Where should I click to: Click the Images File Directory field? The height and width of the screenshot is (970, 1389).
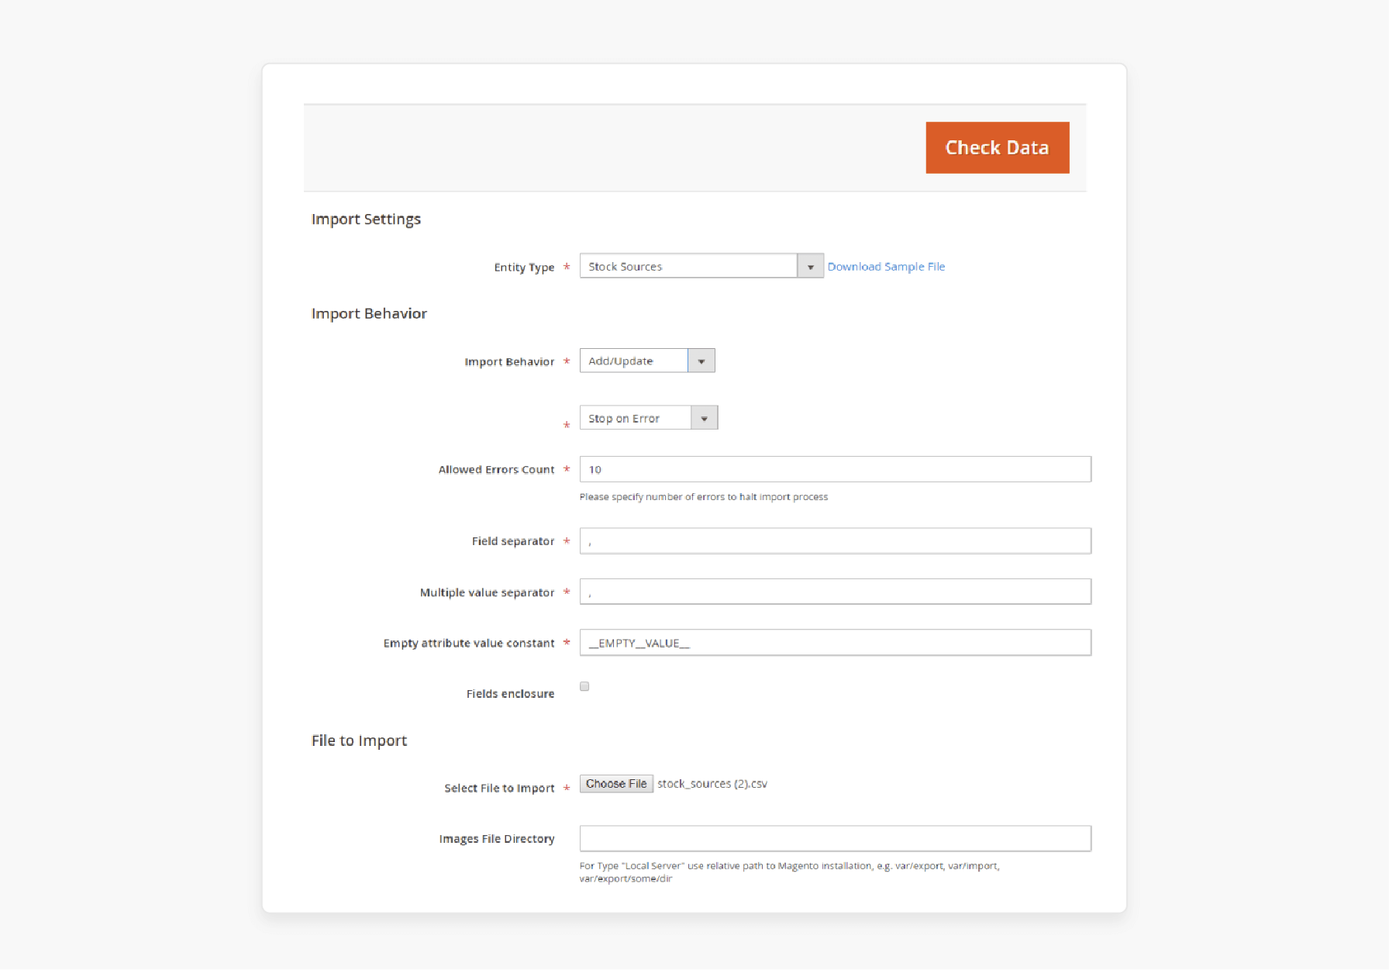tap(836, 839)
